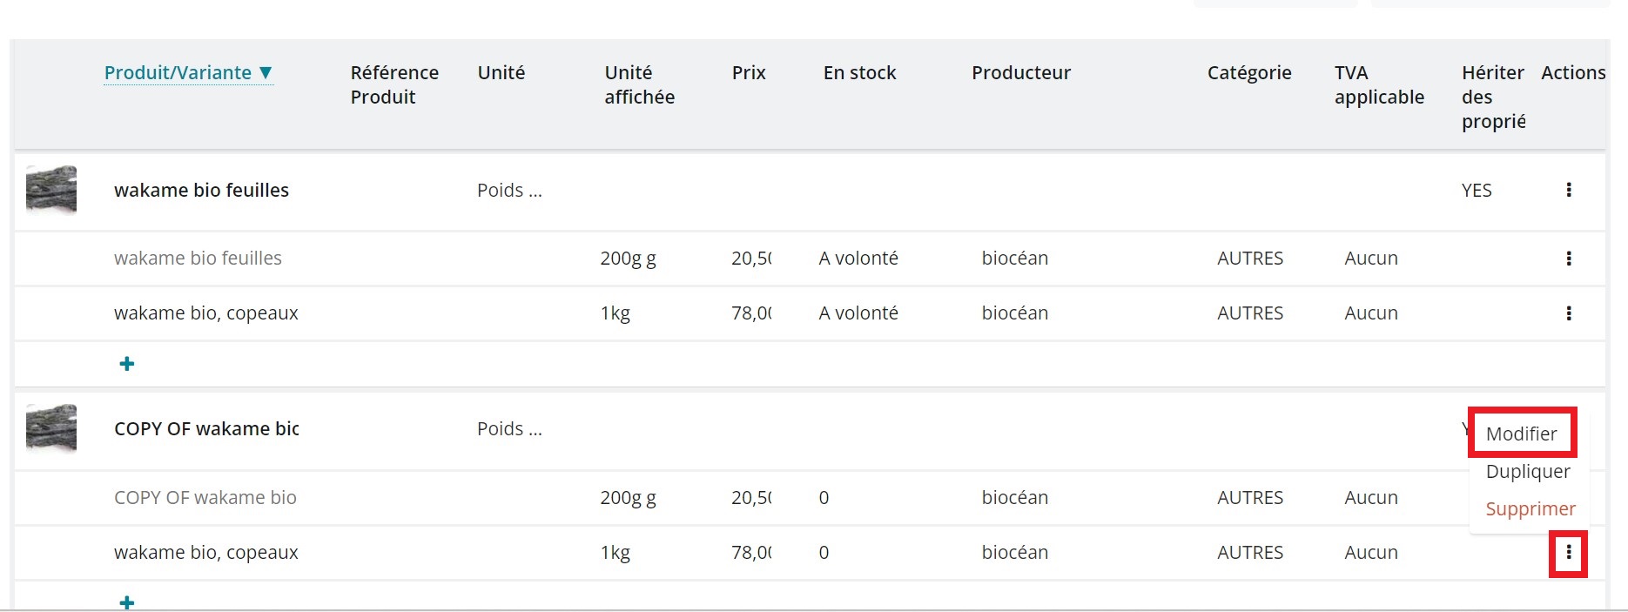The width and height of the screenshot is (1628, 612).
Task: Click the Prix column header
Action: click(749, 73)
